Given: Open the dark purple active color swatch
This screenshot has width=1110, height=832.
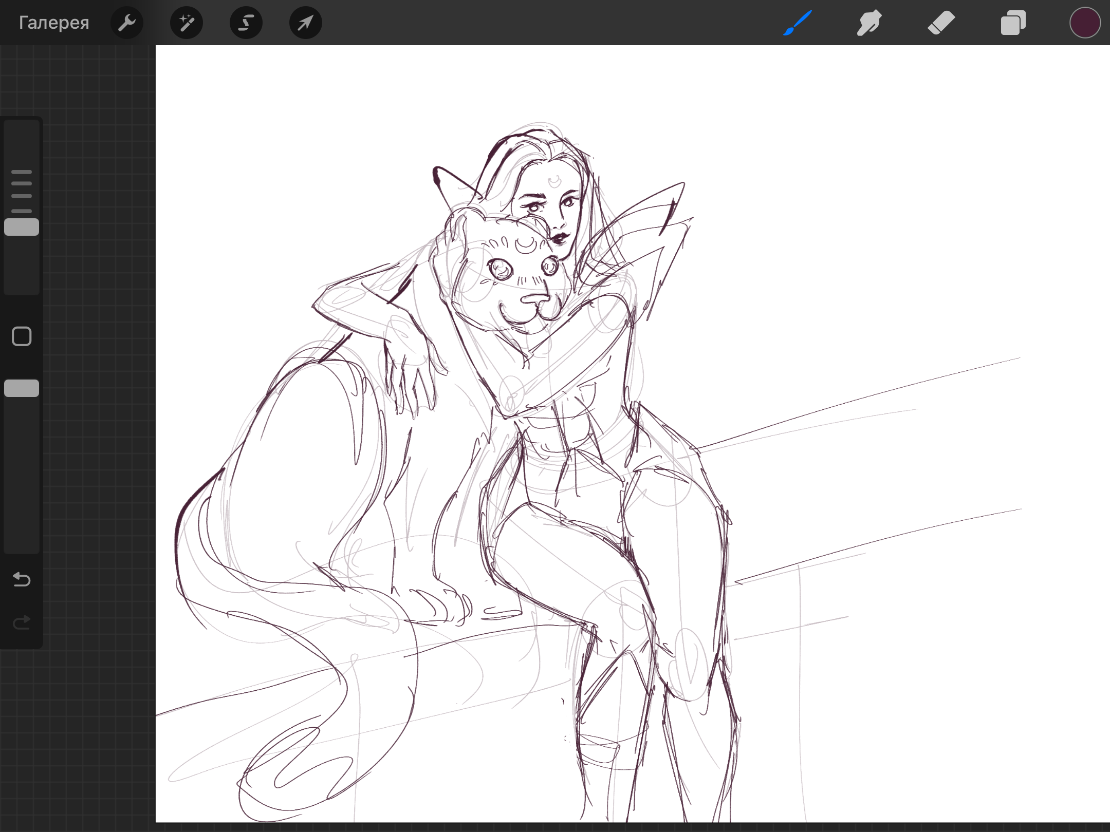Looking at the screenshot, I should pyautogui.click(x=1085, y=23).
